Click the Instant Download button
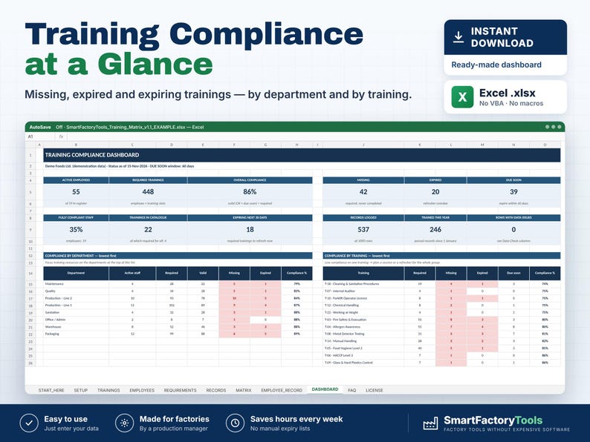Screen dimensions: 590x442 pyautogui.click(x=505, y=37)
